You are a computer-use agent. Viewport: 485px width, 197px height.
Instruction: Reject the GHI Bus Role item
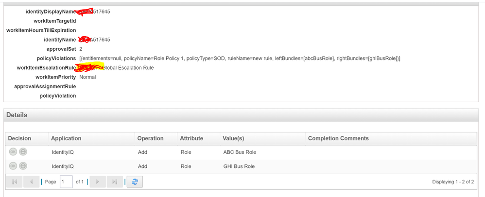(x=23, y=166)
